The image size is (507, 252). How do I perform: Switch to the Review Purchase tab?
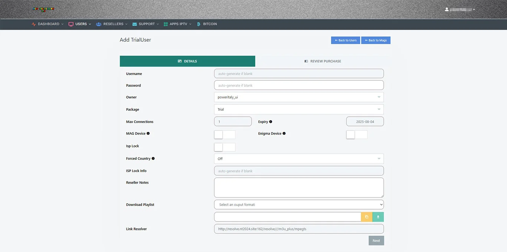point(323,61)
